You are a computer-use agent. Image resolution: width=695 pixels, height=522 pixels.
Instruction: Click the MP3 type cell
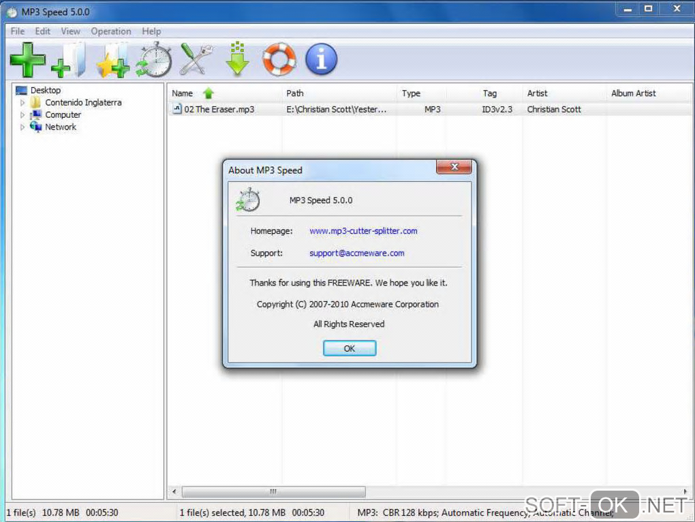point(432,109)
